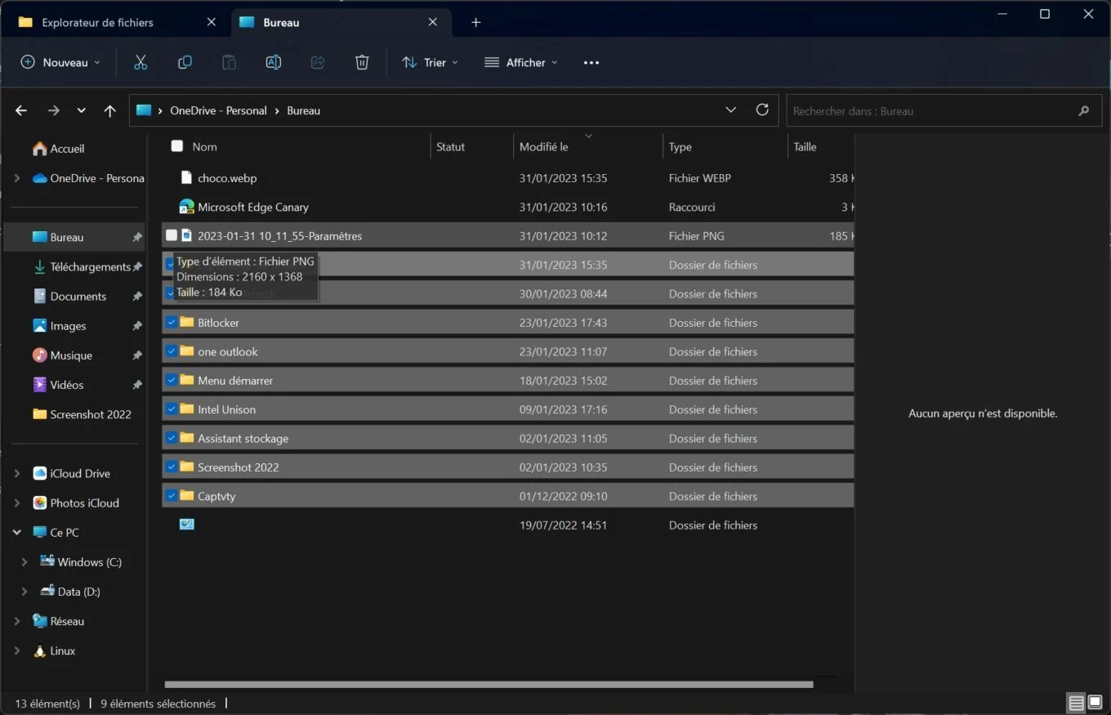Screen dimensions: 1111x715
Task: Check the box for 2023-01-31 10_11_55-Paramètres
Action: (x=172, y=235)
